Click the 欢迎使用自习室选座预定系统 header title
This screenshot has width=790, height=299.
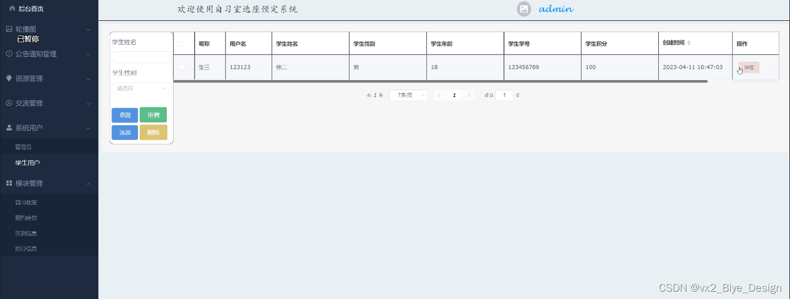click(x=238, y=9)
